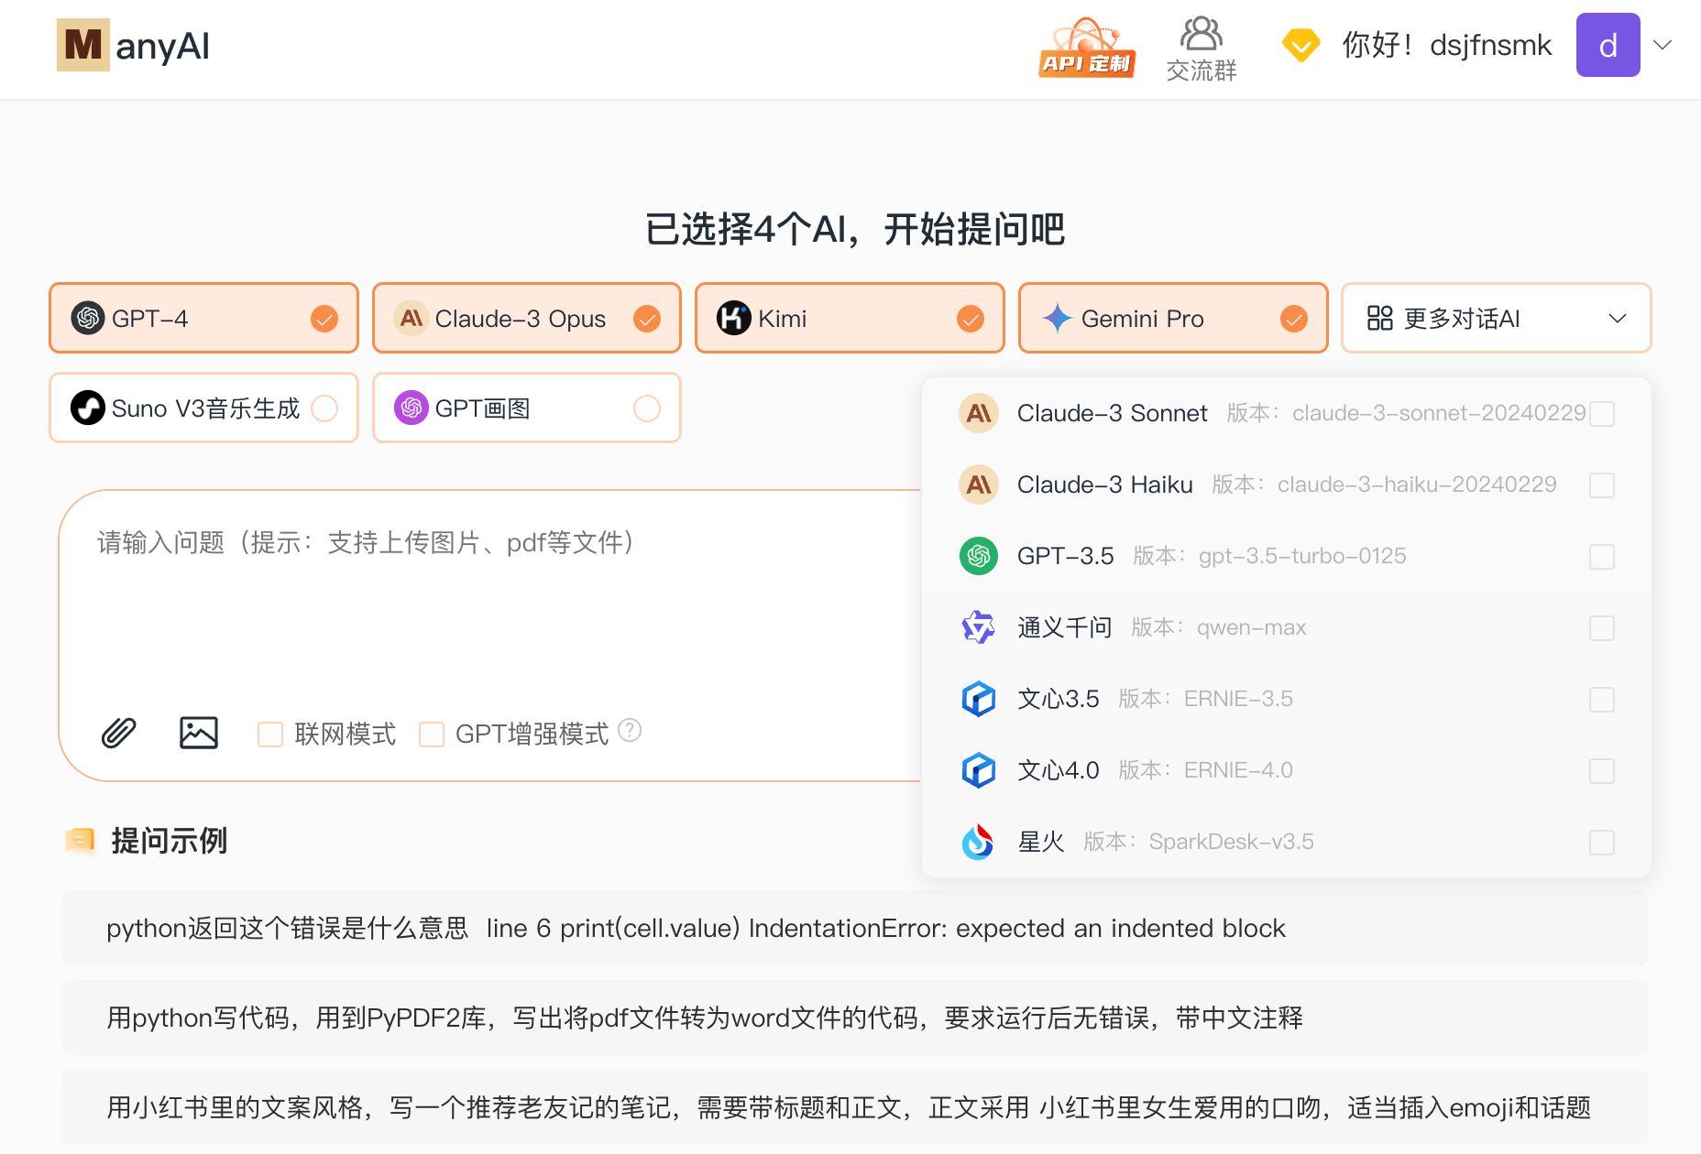Select Claude-3 Sonnet menu entry

click(1287, 413)
